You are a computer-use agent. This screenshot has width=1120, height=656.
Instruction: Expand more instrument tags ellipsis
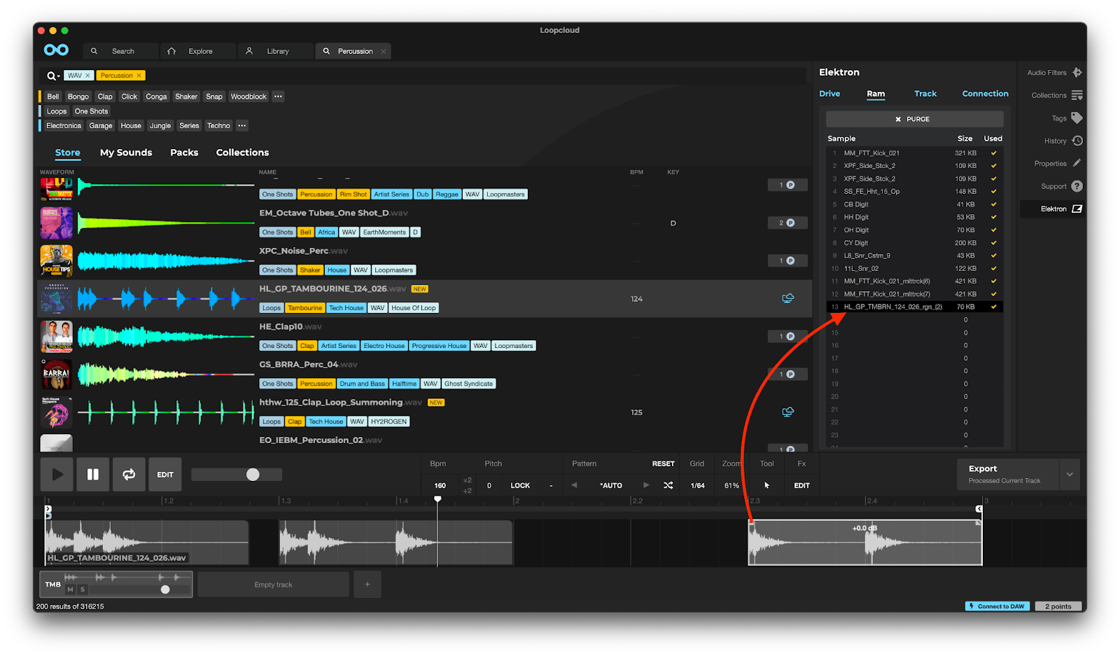pos(278,97)
